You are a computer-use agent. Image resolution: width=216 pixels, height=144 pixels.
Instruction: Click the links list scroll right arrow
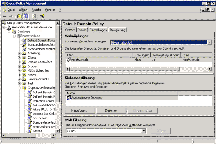pos(210,69)
